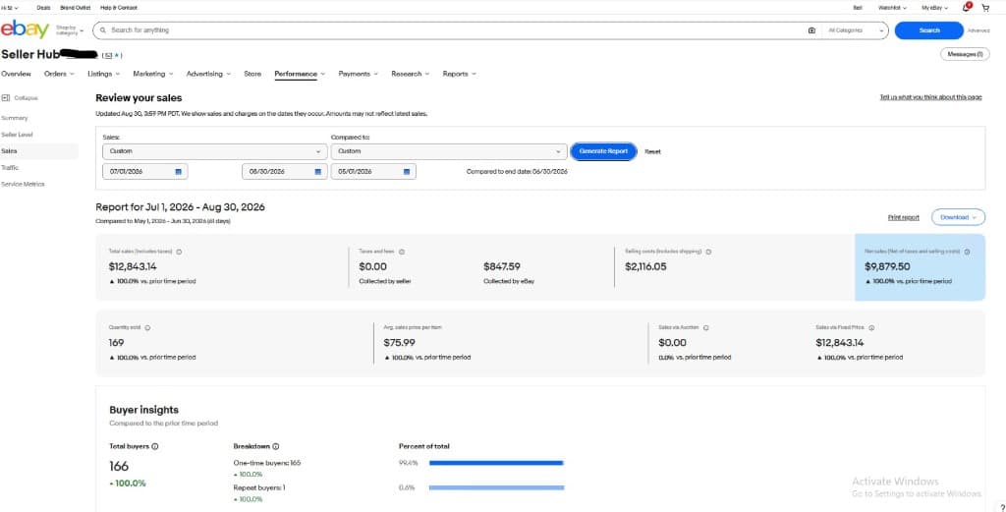Expand the My eBay dropdown
The width and height of the screenshot is (1006, 512).
935,8
